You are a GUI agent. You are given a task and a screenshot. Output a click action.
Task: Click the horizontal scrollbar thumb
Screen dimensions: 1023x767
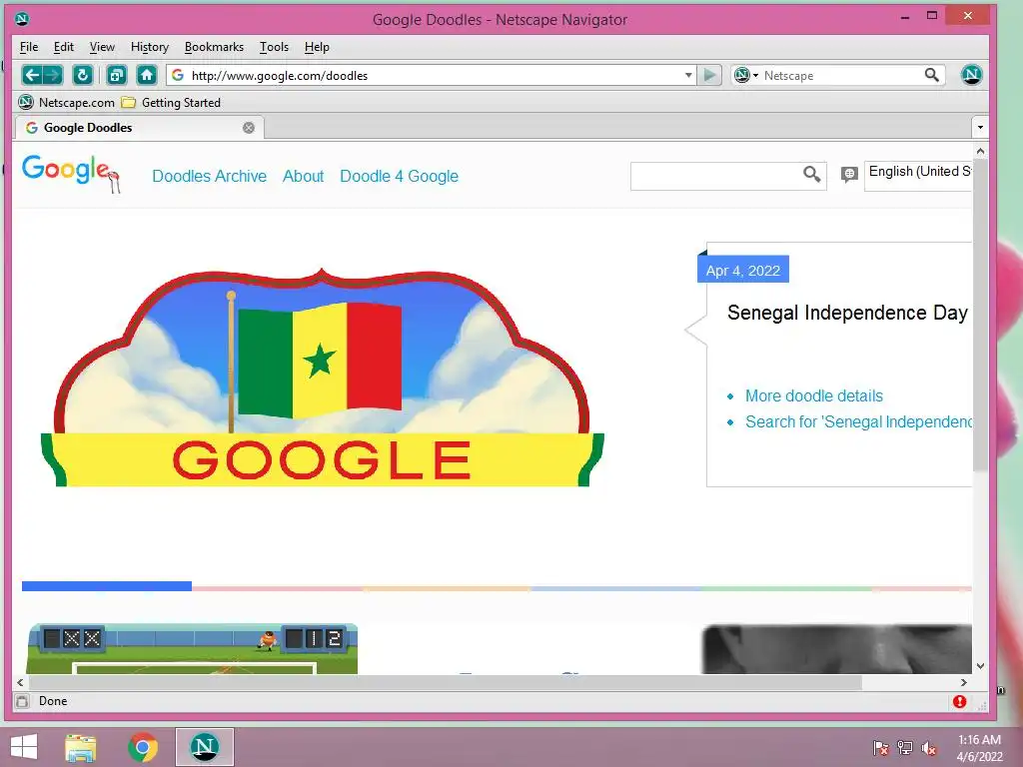point(446,682)
